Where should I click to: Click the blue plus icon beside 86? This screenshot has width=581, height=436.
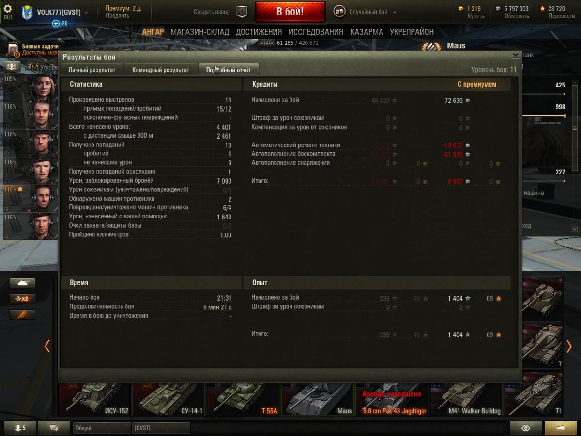click(x=56, y=23)
